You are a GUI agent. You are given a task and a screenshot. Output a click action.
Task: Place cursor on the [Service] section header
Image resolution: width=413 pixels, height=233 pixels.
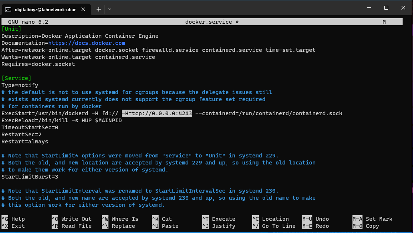[x=16, y=78]
